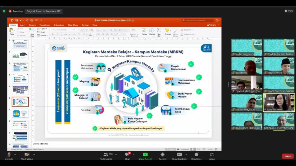Open the Design ribbon tab

tap(32, 25)
